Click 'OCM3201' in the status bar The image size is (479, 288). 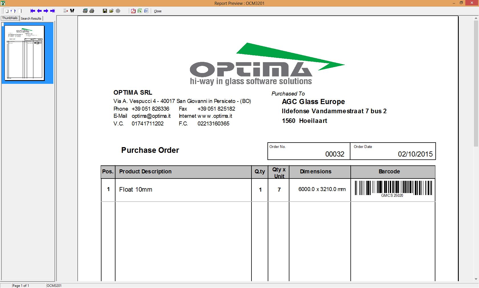pos(54,285)
